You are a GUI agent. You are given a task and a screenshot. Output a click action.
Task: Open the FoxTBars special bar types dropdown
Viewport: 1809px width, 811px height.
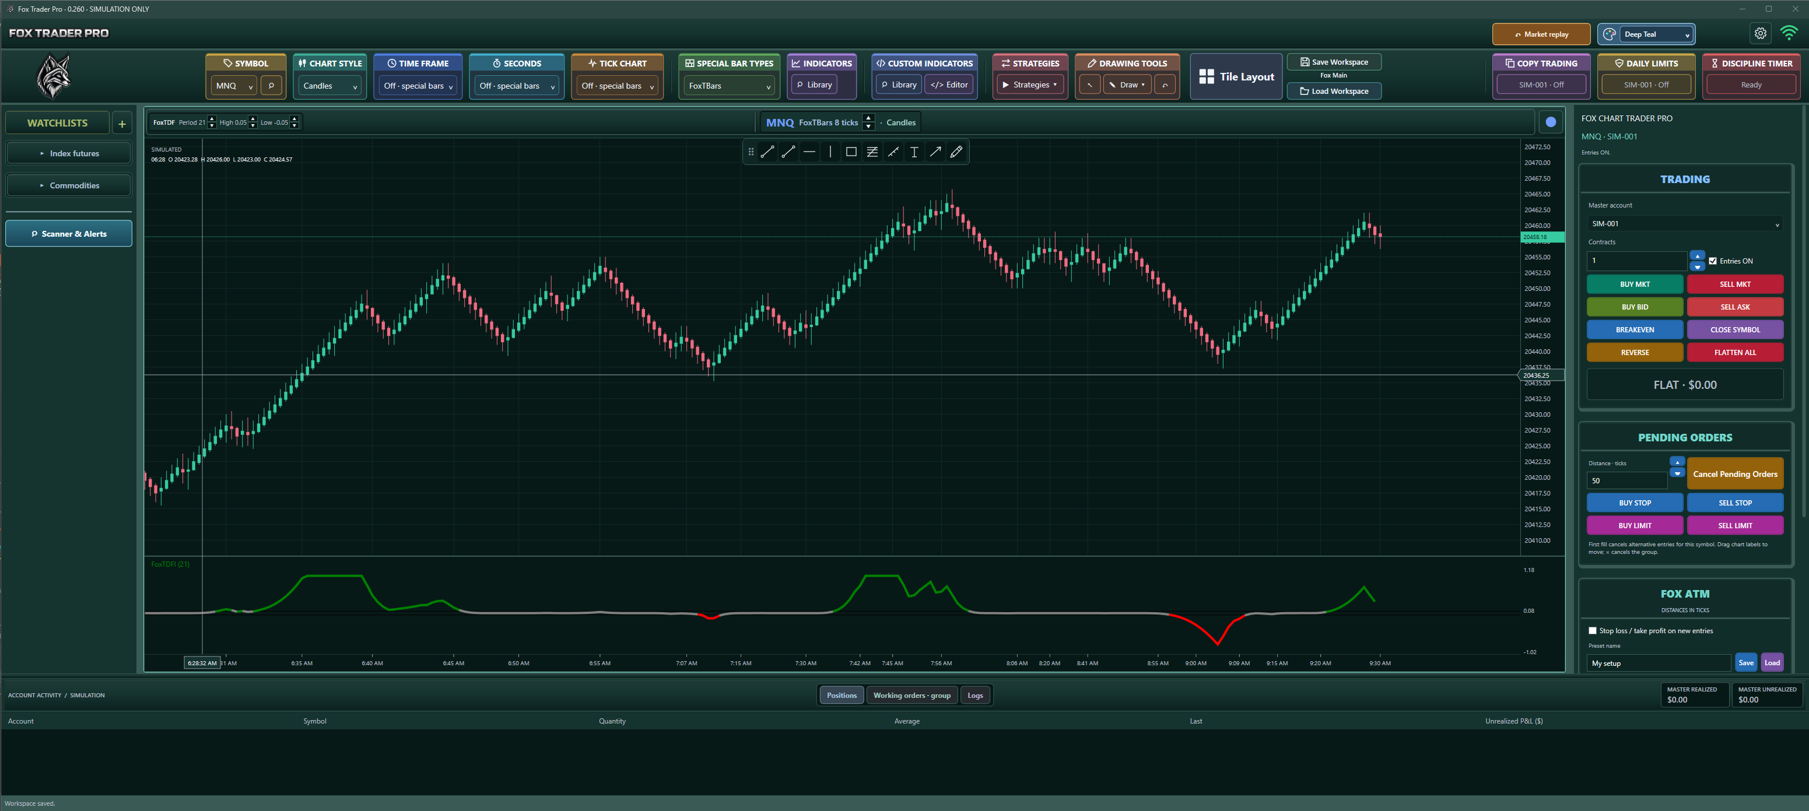click(730, 86)
